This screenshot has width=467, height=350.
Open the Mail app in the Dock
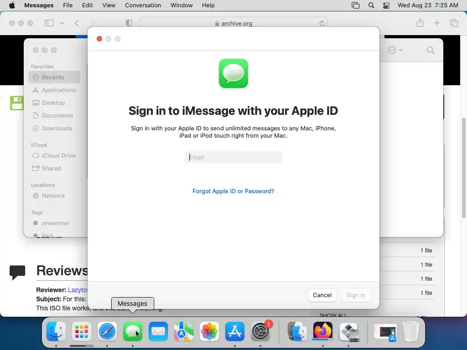coord(158,331)
